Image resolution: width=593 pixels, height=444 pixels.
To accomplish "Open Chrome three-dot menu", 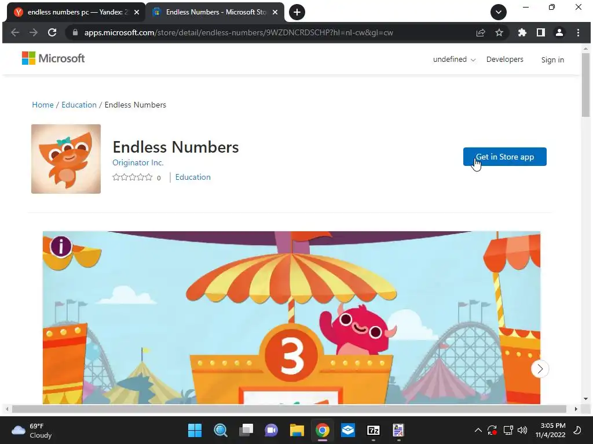I will click(x=579, y=33).
